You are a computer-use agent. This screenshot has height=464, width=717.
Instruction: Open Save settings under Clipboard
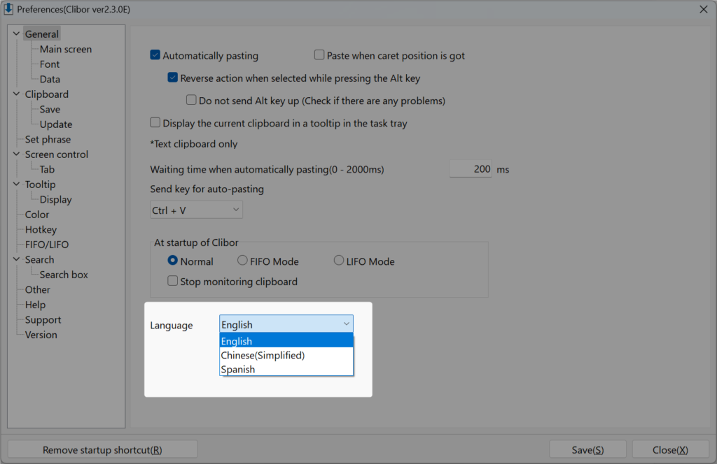[x=50, y=109]
